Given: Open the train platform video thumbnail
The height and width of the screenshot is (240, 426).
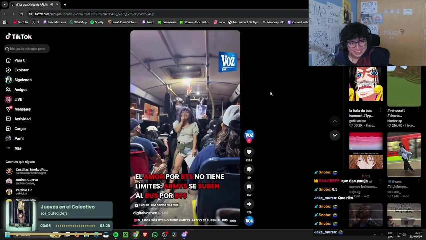Looking at the screenshot, I should pos(404,155).
